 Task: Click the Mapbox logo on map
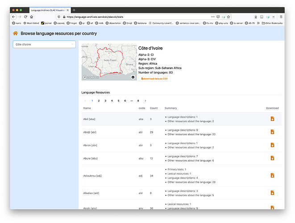pyautogui.click(x=91, y=77)
